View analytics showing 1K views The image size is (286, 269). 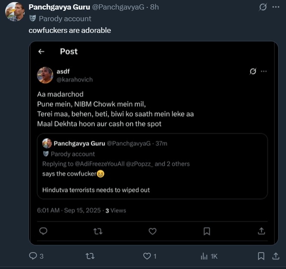tap(203, 256)
